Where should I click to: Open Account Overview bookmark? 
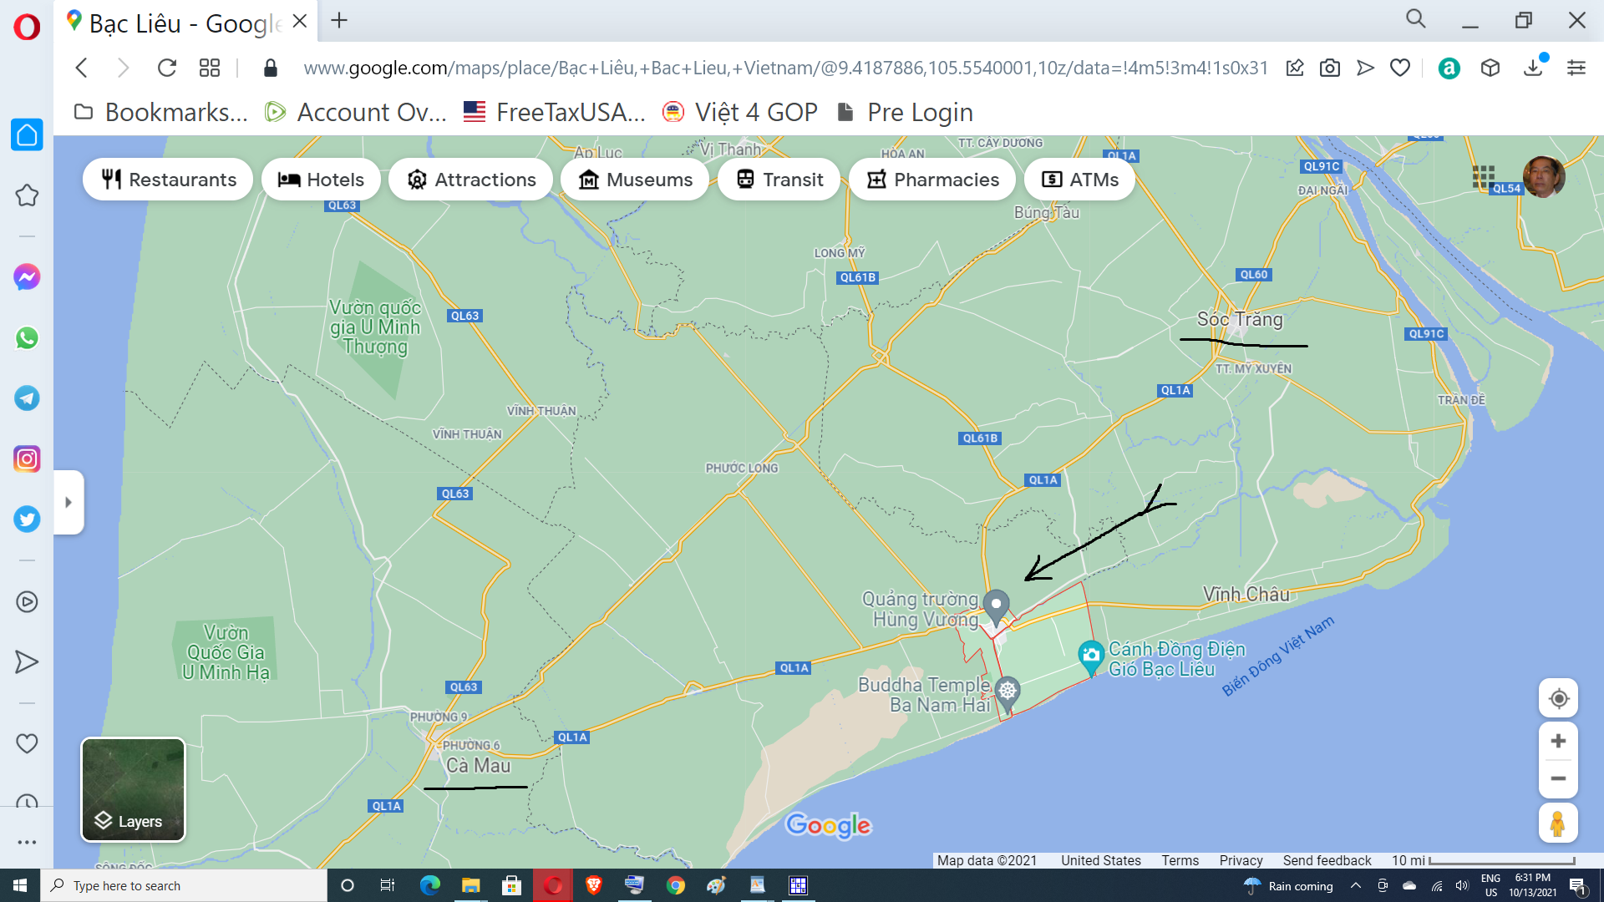pyautogui.click(x=356, y=112)
